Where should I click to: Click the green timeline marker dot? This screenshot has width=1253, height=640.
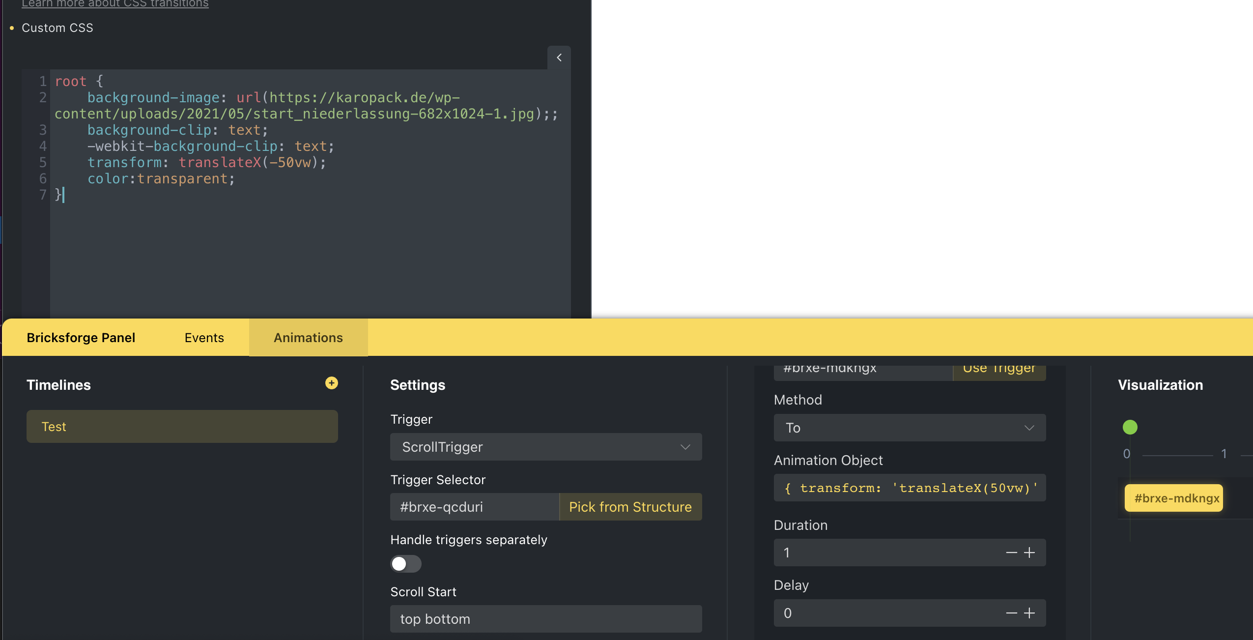[x=1130, y=427]
